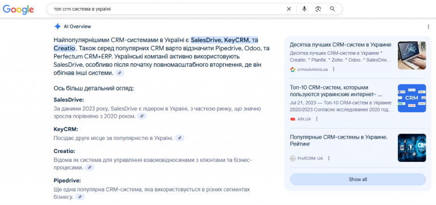Click the magnifying glass search icon
Screen dimensions: 436x205
(332, 9)
